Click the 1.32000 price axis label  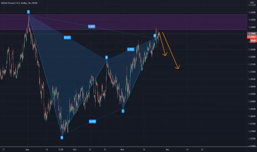click(x=252, y=57)
